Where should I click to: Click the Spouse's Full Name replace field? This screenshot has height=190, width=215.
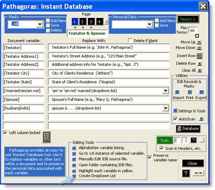(x=109, y=99)
